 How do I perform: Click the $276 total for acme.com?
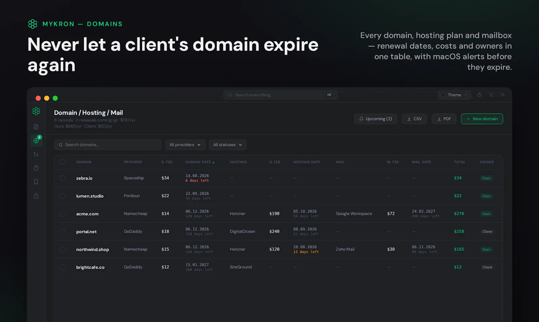459,214
